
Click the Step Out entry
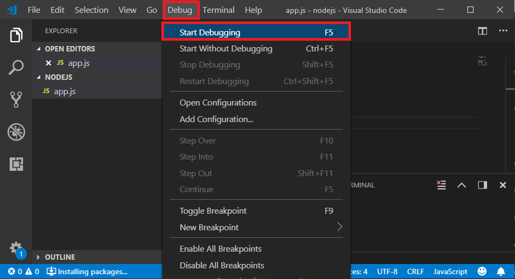click(256, 173)
